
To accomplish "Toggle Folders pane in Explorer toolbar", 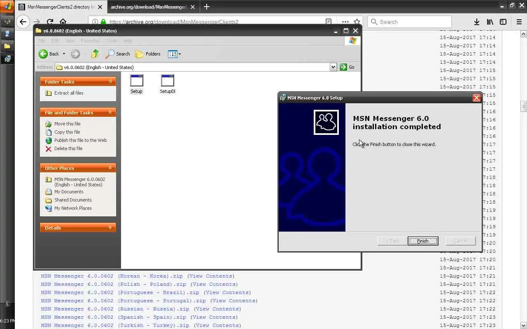I will tap(148, 54).
